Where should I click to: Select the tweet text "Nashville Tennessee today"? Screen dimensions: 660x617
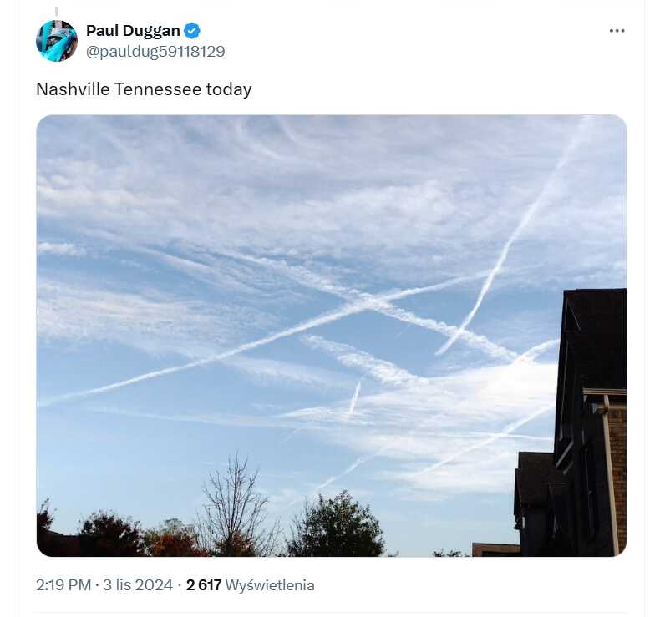coord(144,89)
